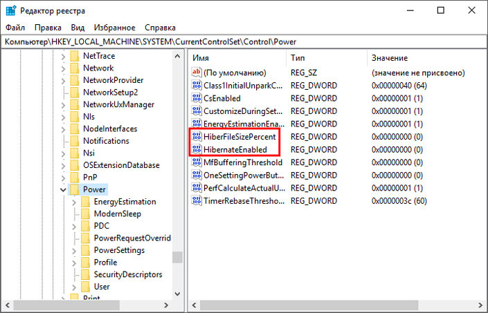This screenshot has height=313, width=488.
Task: Select the OSExtensionDatabase tree item
Action: coord(121,165)
